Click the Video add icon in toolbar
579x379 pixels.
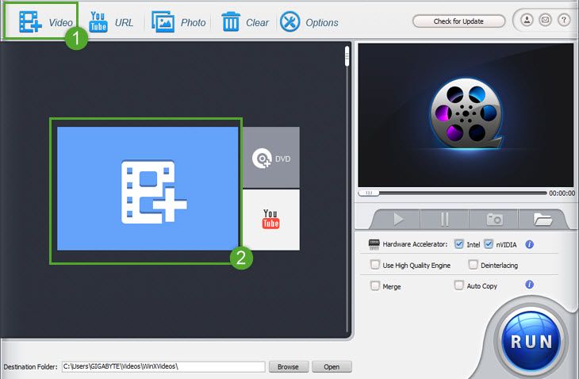[30, 22]
